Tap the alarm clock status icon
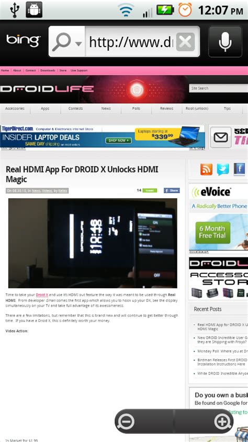The height and width of the screenshot is (442, 248). 185,9
